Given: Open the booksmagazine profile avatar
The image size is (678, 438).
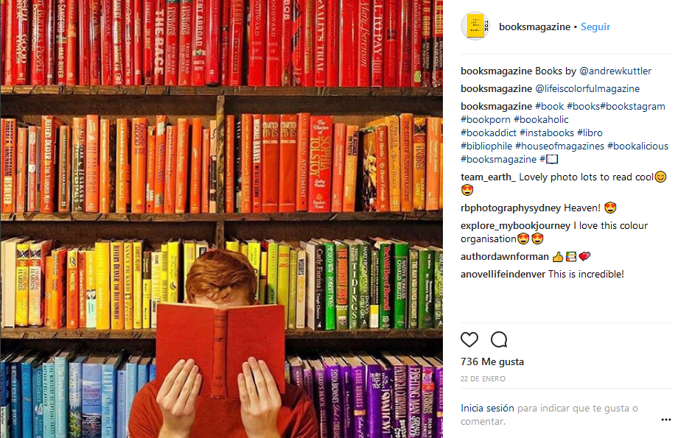Looking at the screenshot, I should (x=475, y=27).
